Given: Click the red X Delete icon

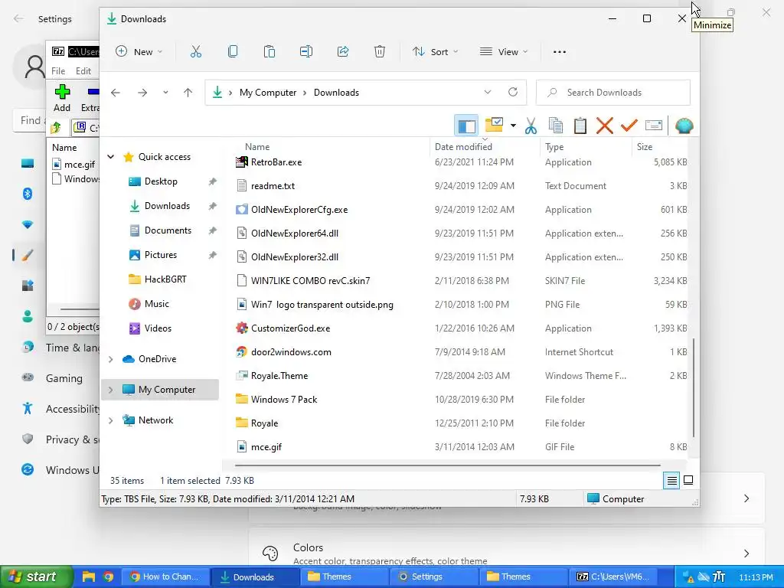Looking at the screenshot, I should pos(605,126).
